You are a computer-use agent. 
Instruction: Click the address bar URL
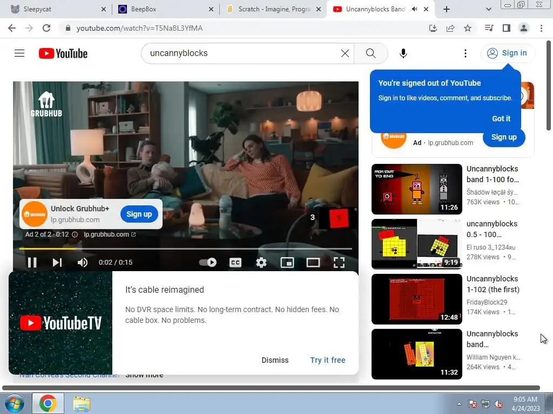pos(139,28)
